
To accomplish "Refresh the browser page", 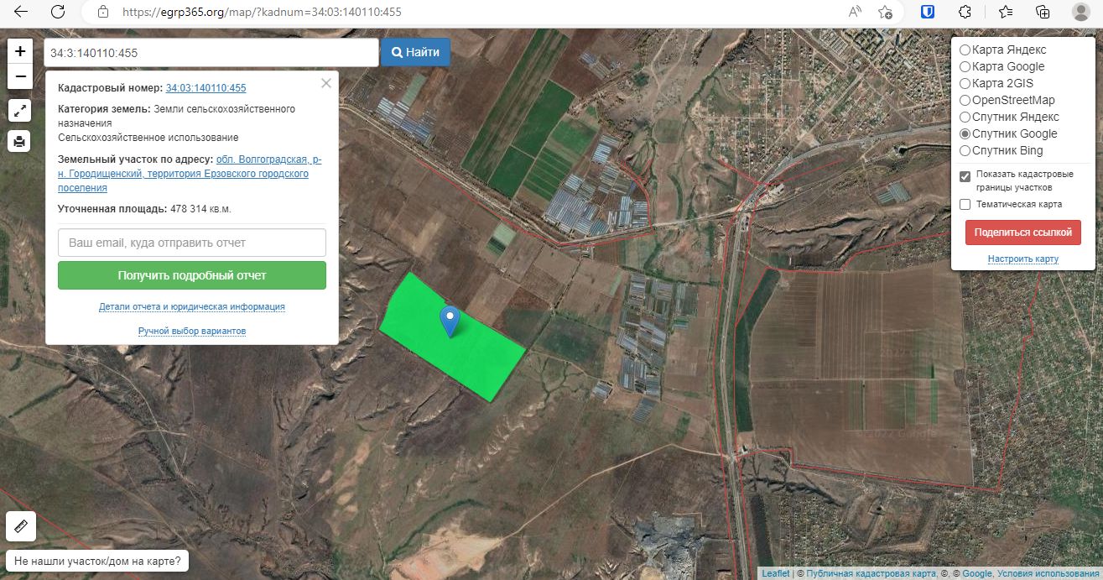I will click(x=58, y=12).
